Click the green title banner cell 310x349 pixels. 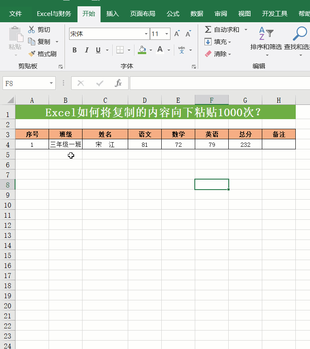[x=155, y=112]
